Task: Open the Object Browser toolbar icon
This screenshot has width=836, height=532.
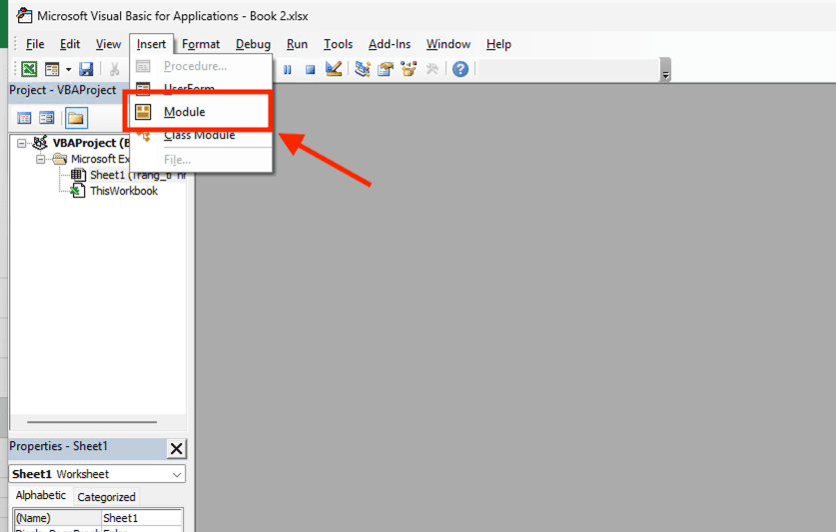Action: pyautogui.click(x=409, y=69)
